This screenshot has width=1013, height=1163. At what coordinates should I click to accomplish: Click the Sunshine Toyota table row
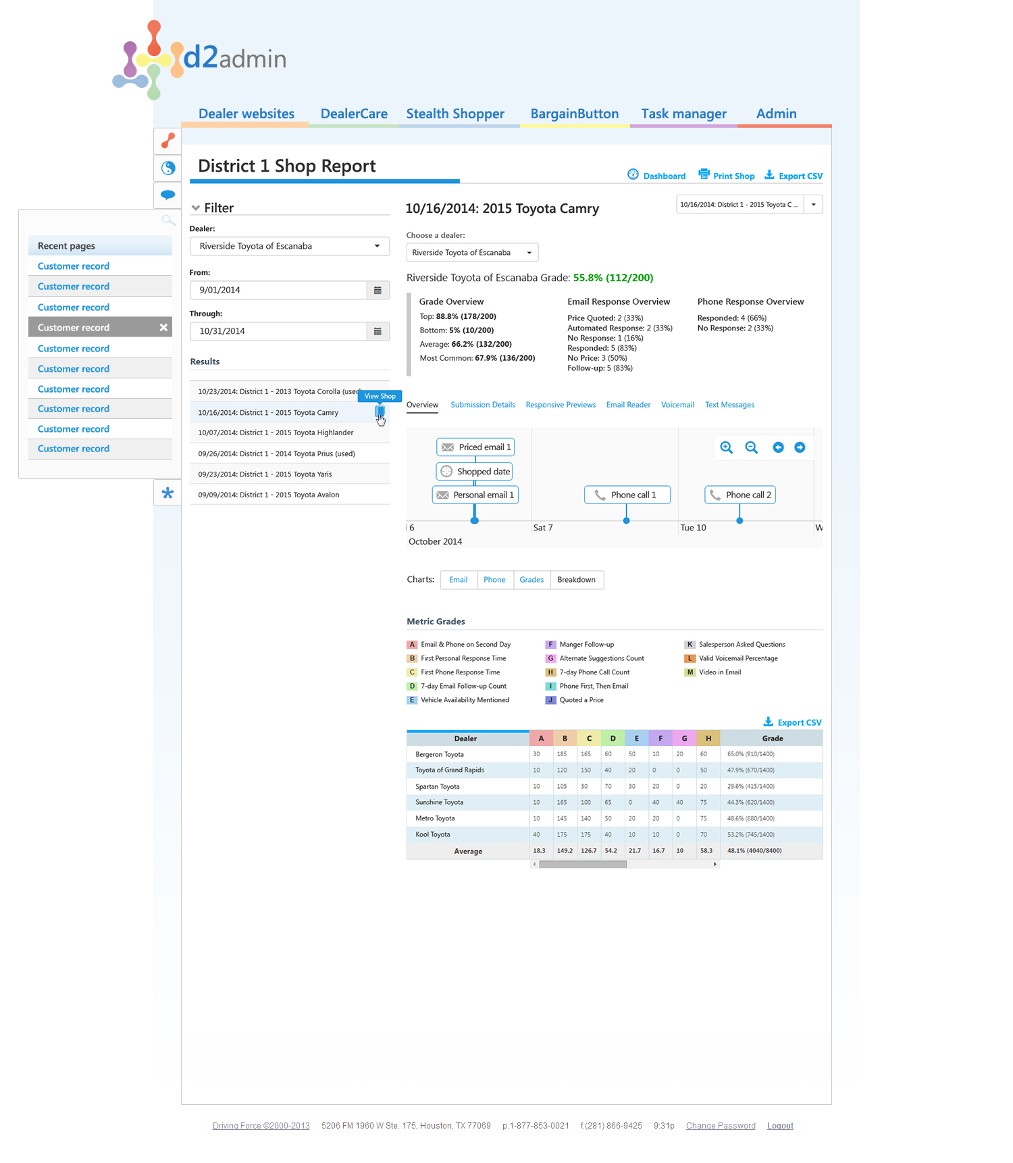pos(615,802)
